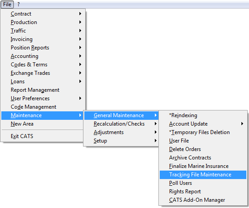Select Loans menu entry

click(x=43, y=82)
